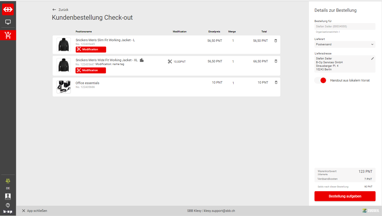The width and height of the screenshot is (382, 216).
Task: Delete the Slim Fit Working Jacket item
Action: pos(276,41)
